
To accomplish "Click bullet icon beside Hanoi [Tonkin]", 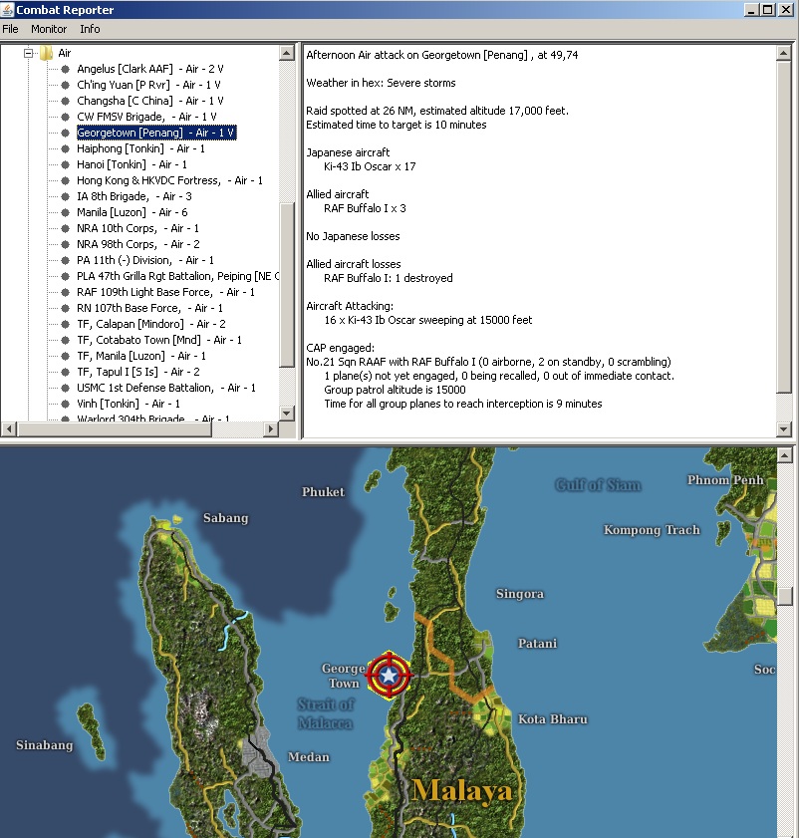I will pyautogui.click(x=65, y=164).
